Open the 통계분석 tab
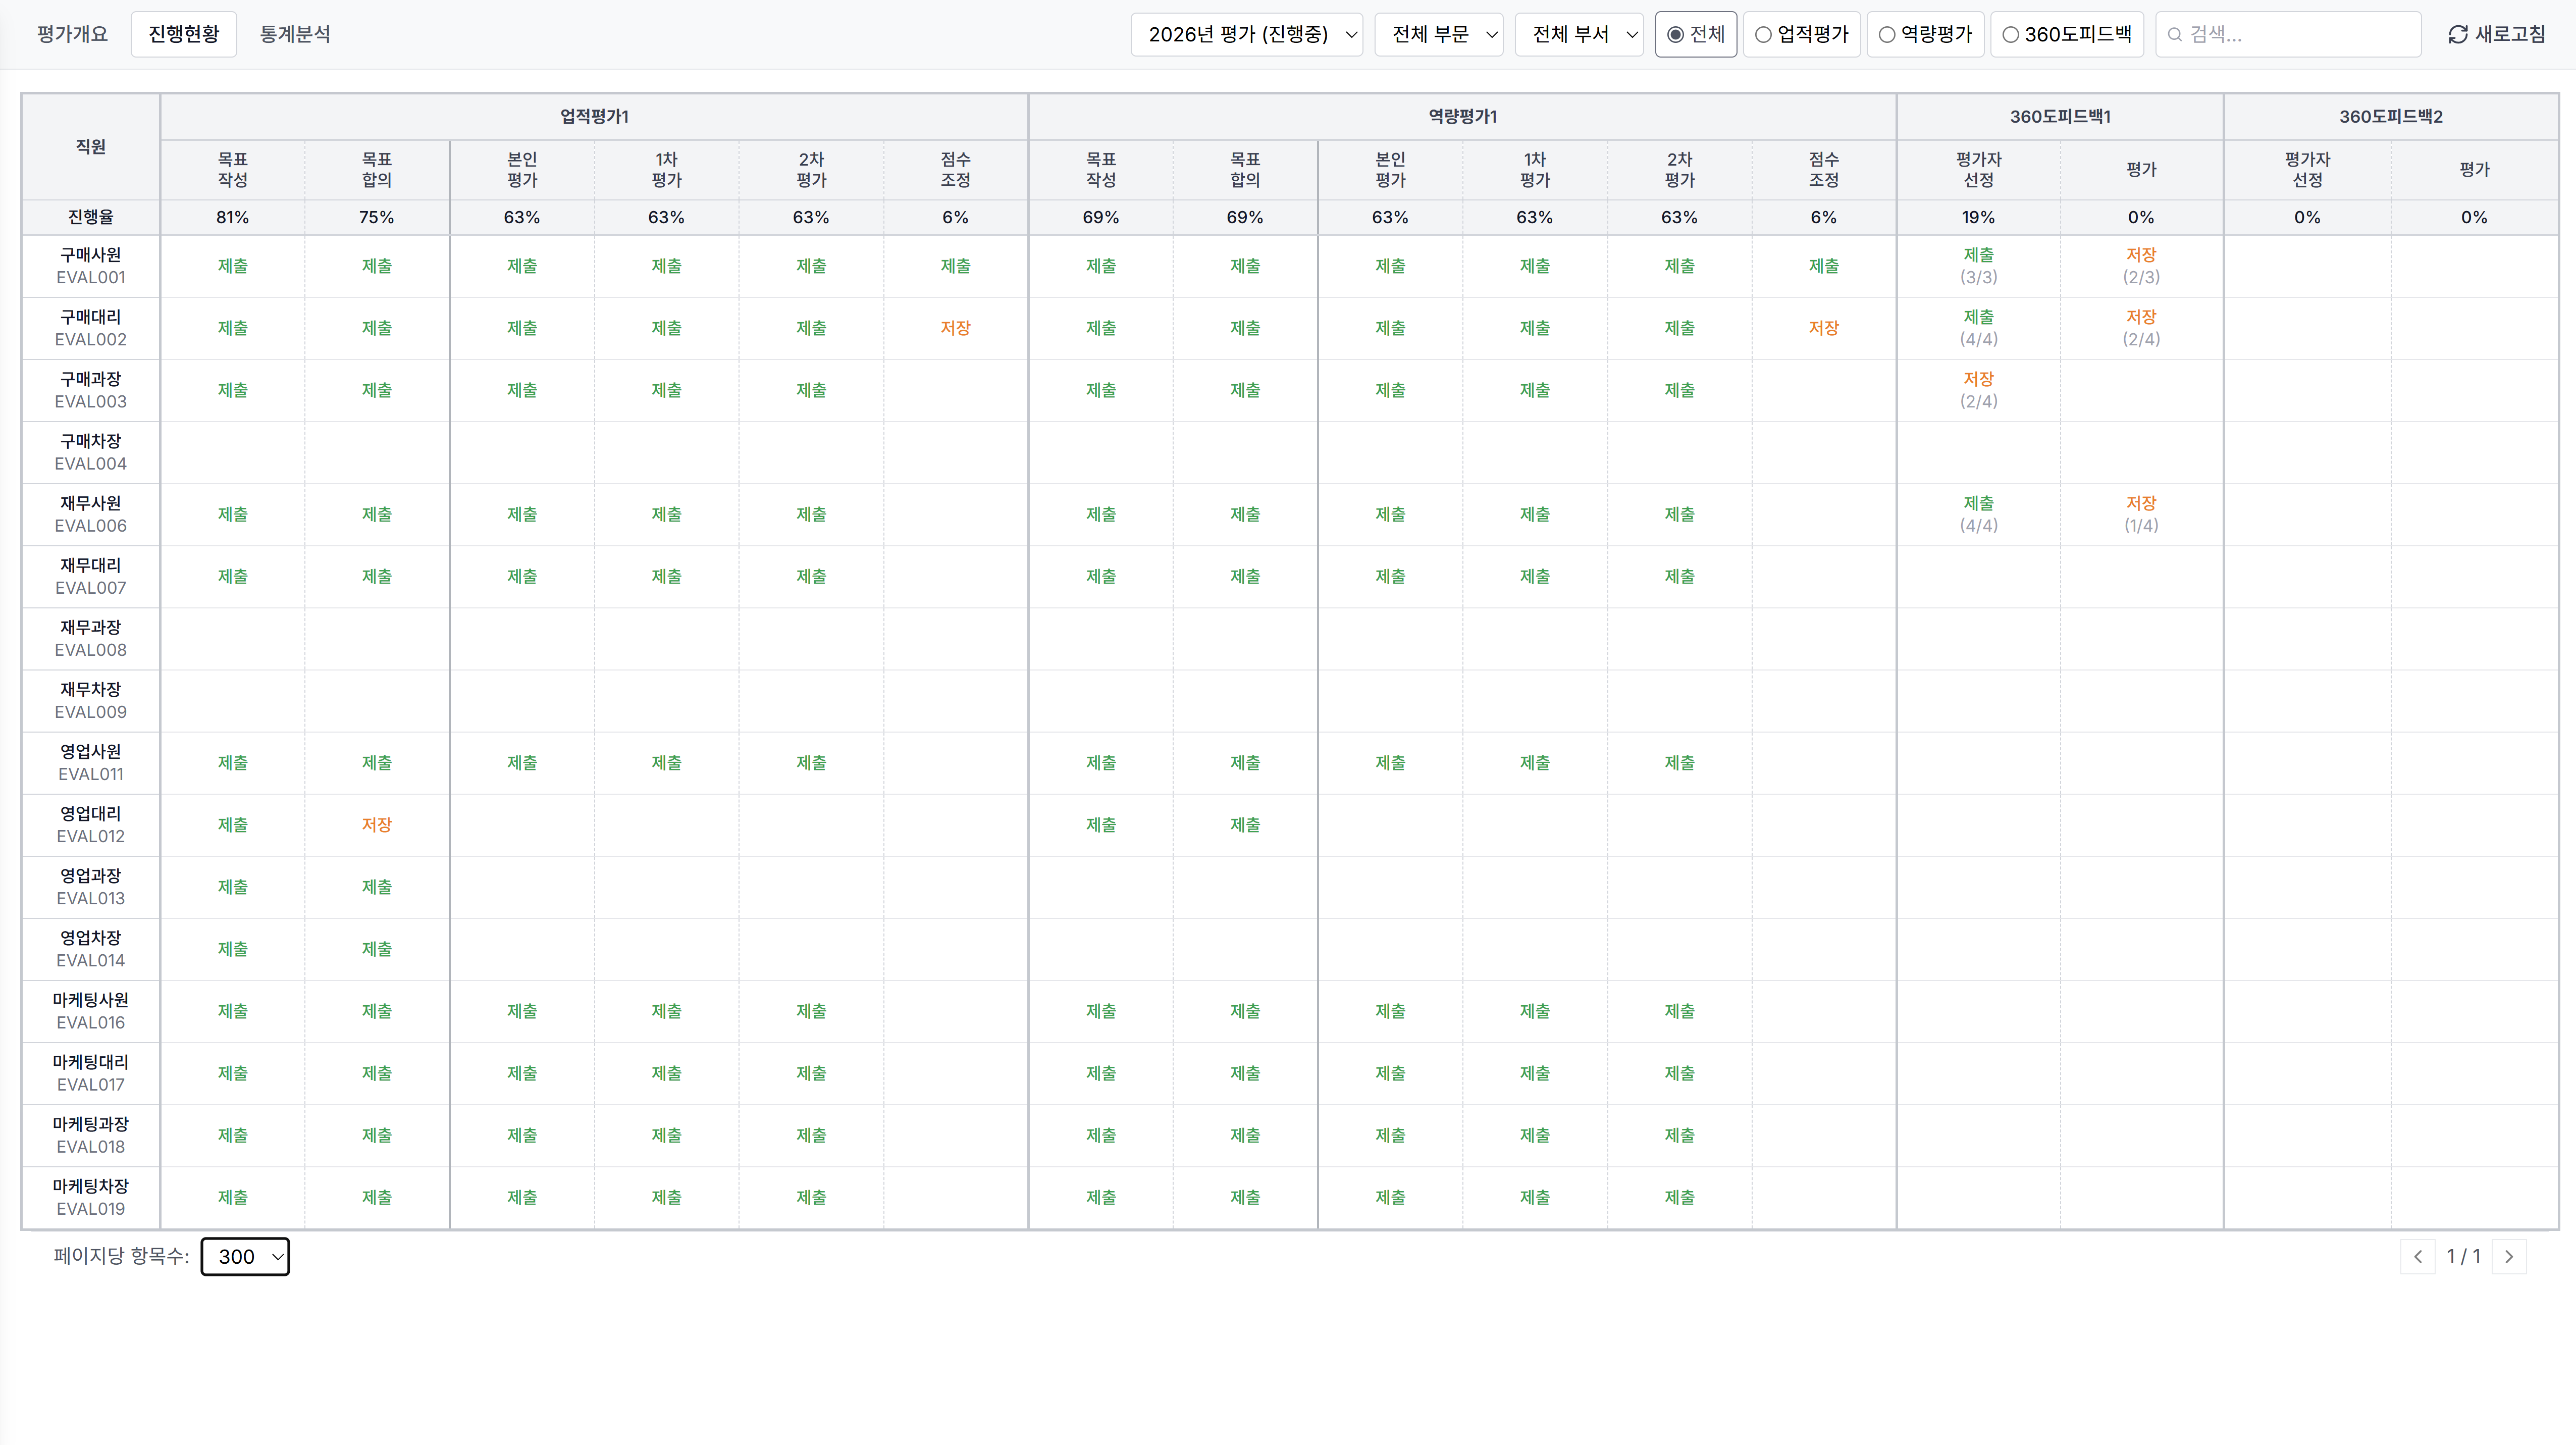This screenshot has height=1445, width=2576. (x=295, y=34)
